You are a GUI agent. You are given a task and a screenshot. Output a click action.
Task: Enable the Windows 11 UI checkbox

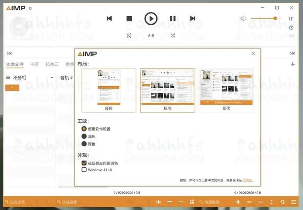click(84, 170)
